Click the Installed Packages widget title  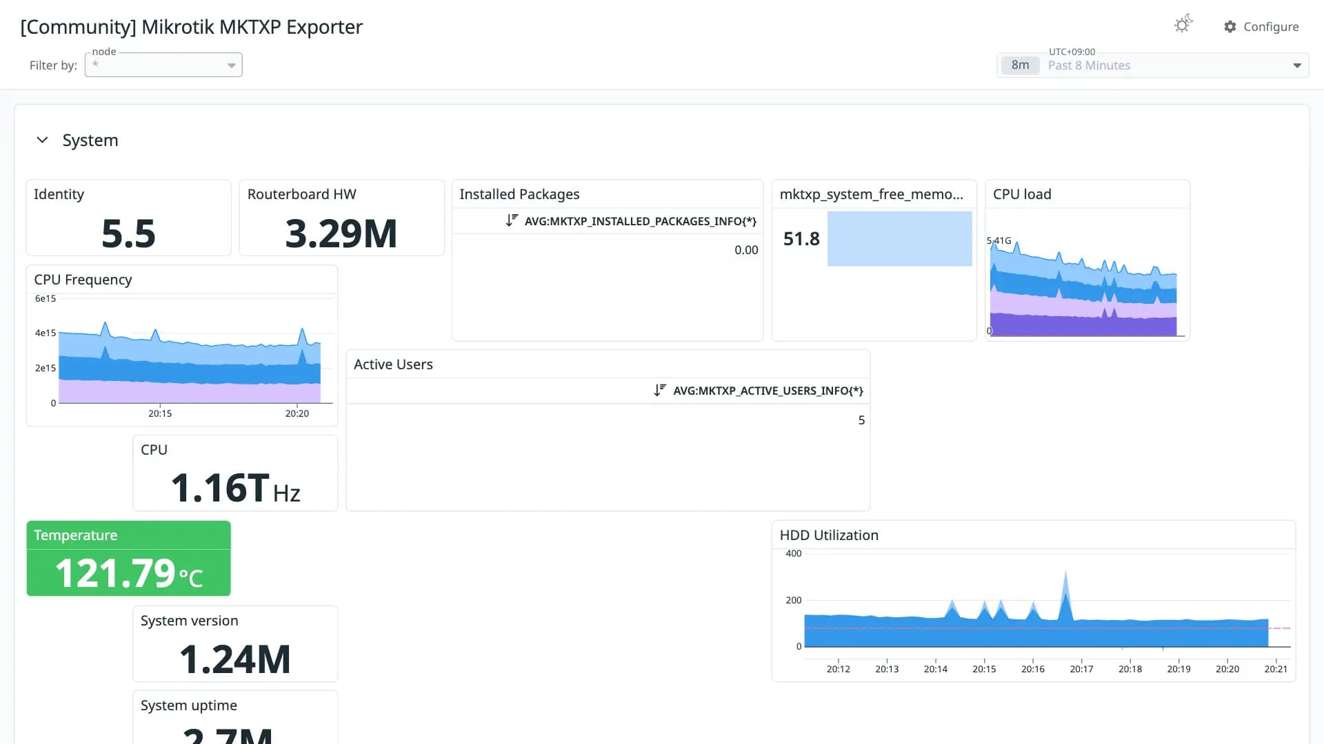(519, 194)
